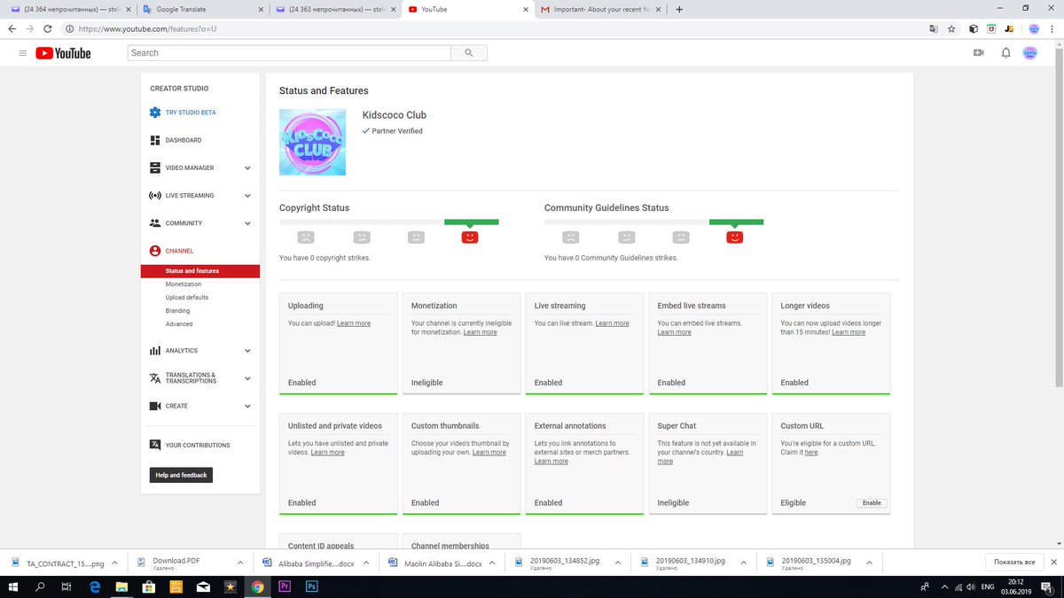1064x598 pixels.
Task: Open a new browser tab
Action: click(679, 9)
